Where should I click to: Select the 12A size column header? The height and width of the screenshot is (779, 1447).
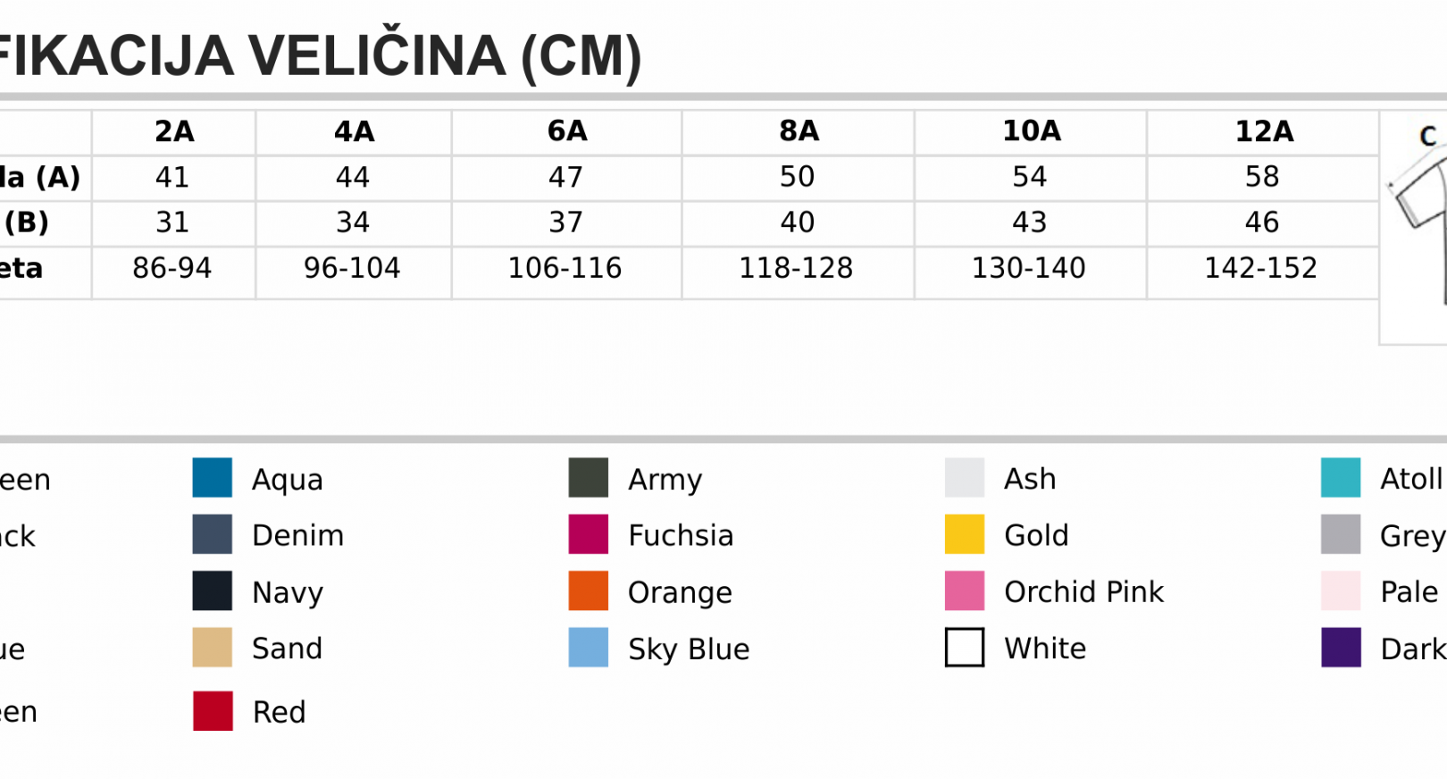click(x=1263, y=132)
